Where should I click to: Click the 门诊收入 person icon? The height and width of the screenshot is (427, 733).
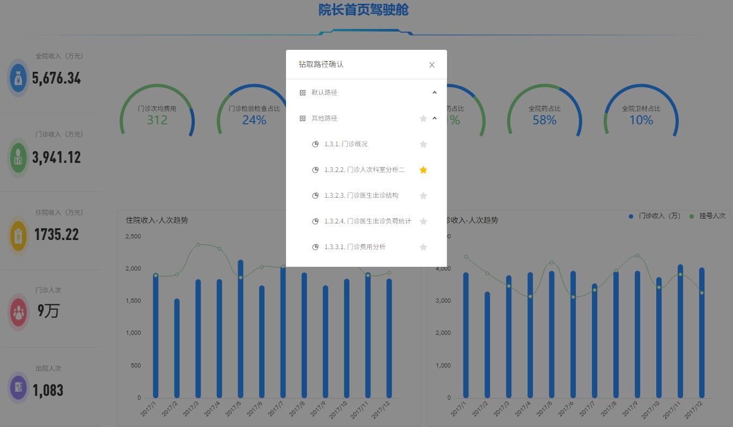pyautogui.click(x=18, y=158)
